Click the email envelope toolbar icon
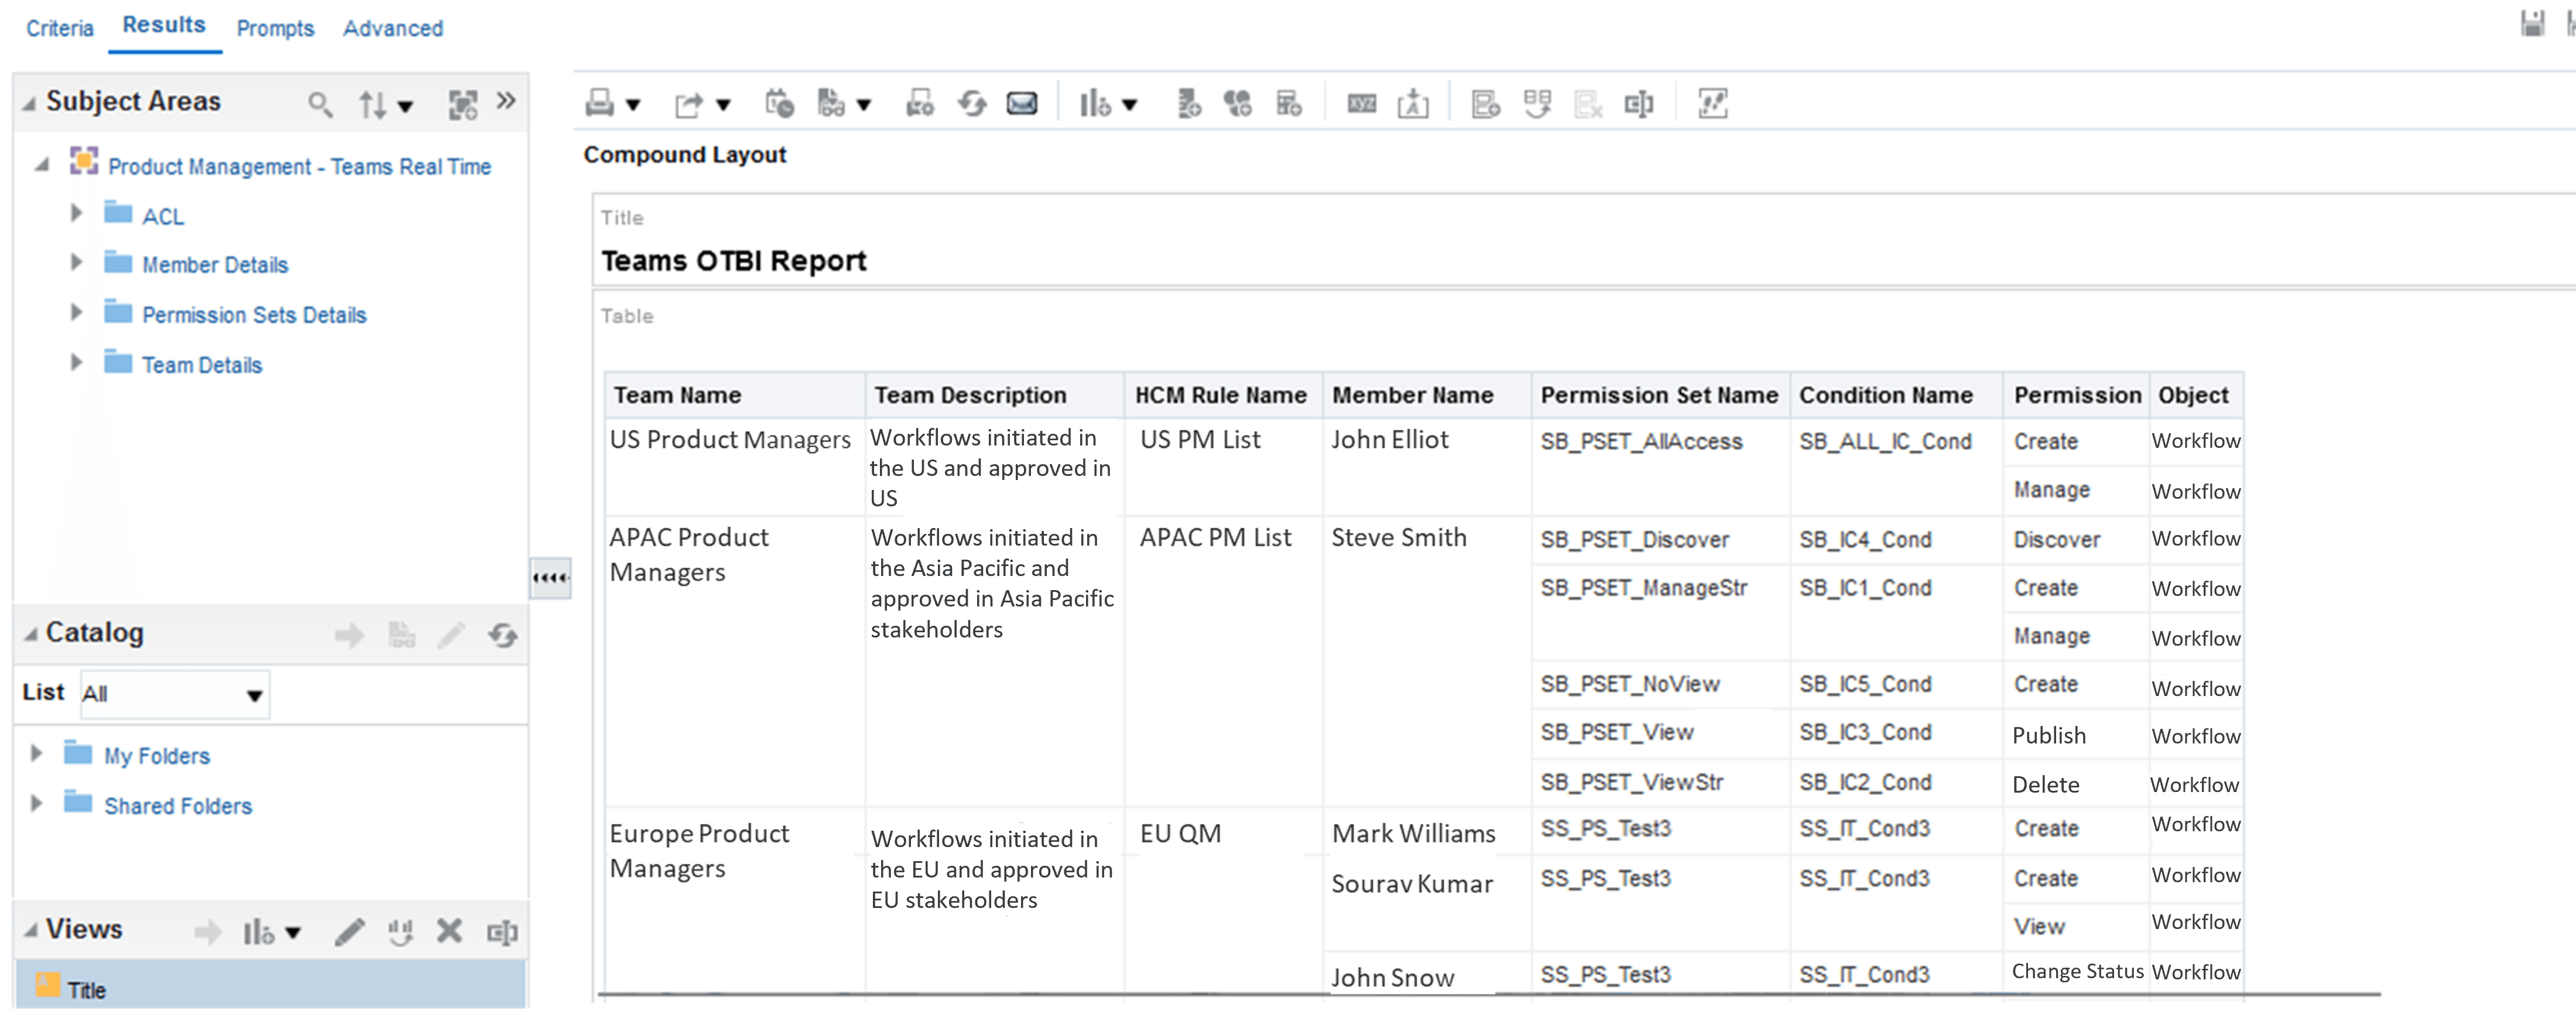2576x1011 pixels. (x=1022, y=103)
